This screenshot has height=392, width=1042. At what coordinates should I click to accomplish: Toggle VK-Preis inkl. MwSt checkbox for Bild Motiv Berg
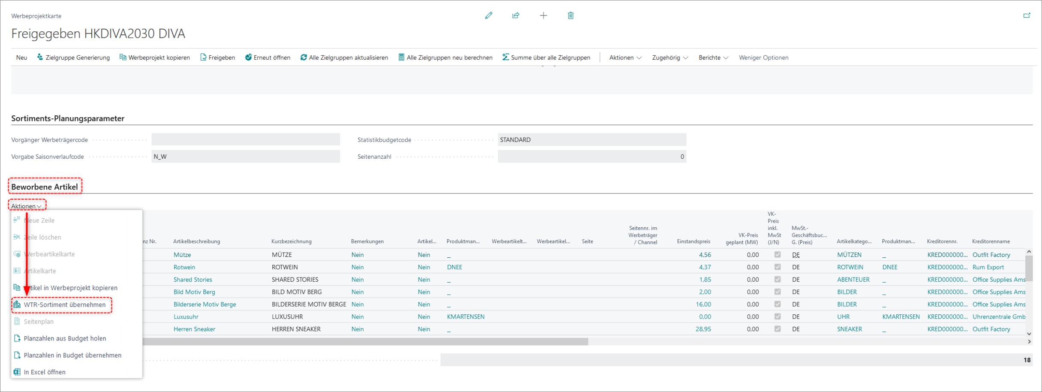click(777, 292)
